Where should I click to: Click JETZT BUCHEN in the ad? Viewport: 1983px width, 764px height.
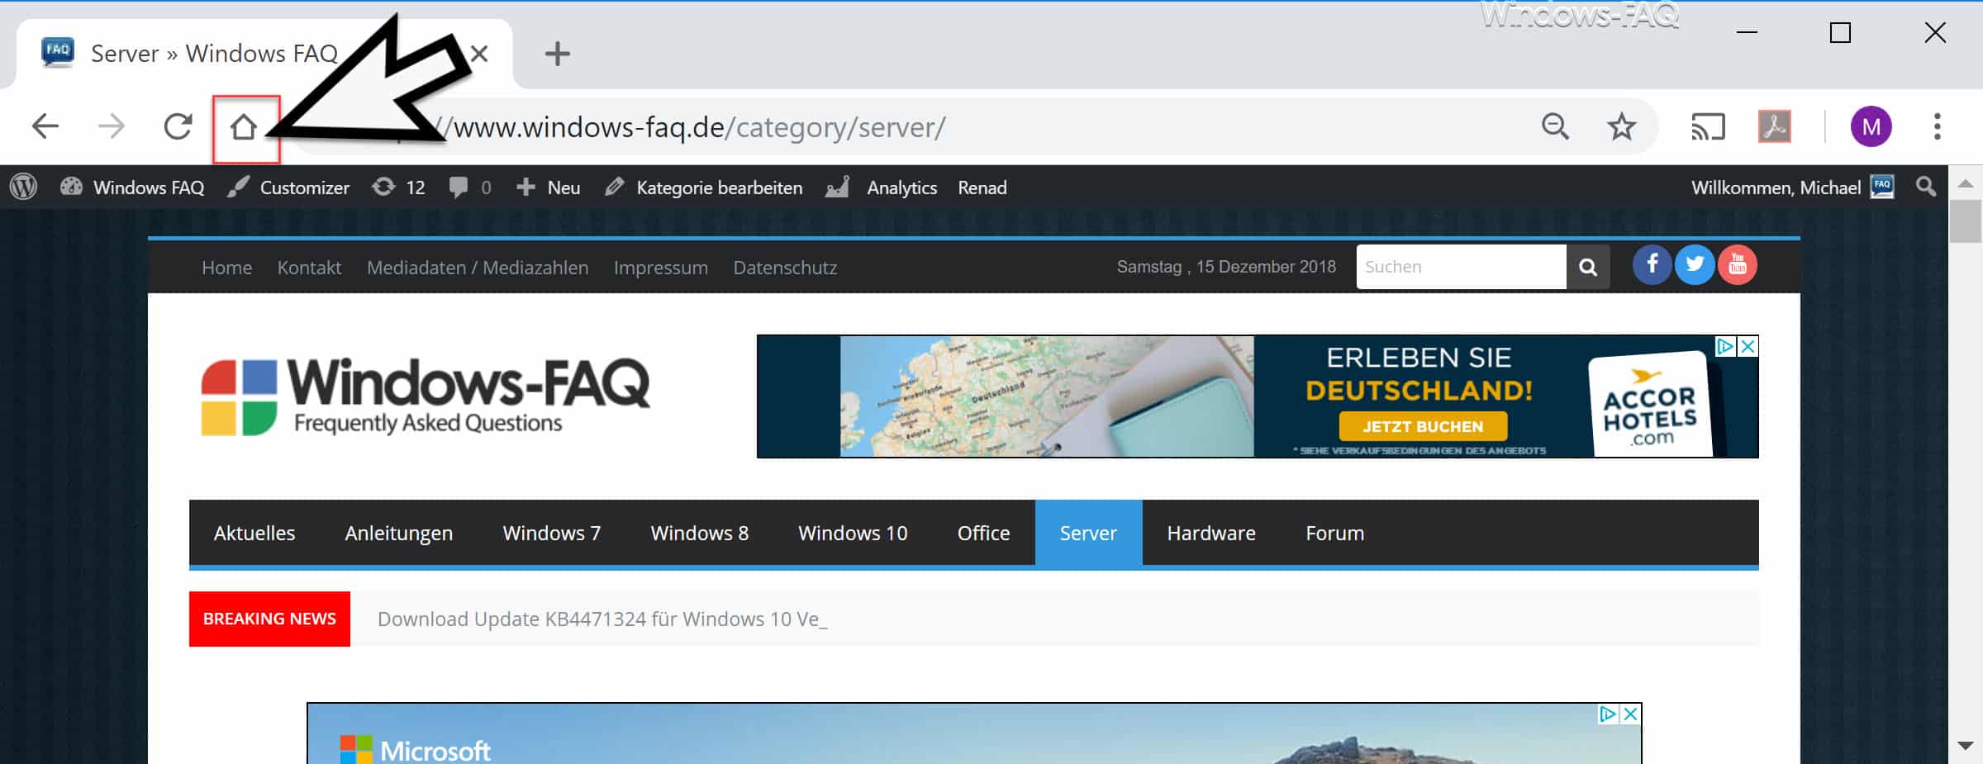click(1423, 427)
